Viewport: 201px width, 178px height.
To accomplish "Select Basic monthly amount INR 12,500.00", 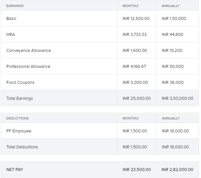I will click(x=136, y=19).
